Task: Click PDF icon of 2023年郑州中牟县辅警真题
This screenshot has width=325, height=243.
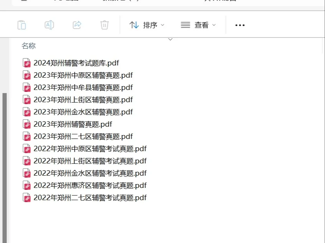Action: 27,87
